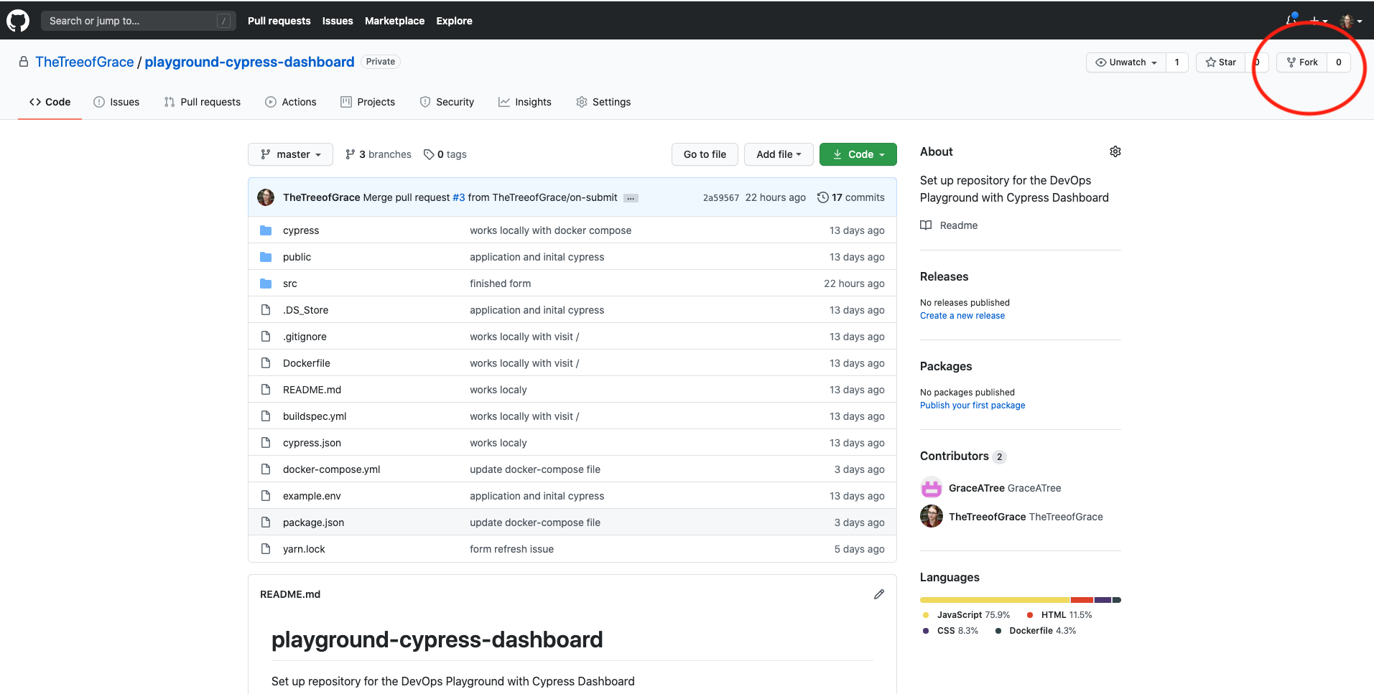This screenshot has height=694, width=1374.
Task: Click playground-cypress-dashboard repo name link
Action: (x=249, y=62)
